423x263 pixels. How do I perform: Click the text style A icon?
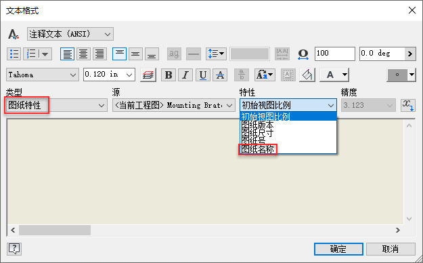(x=14, y=34)
